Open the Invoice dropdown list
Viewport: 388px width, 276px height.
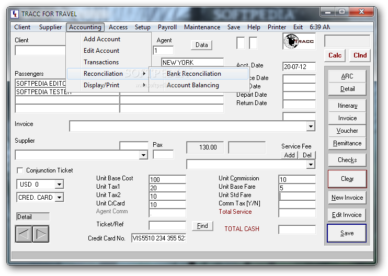pos(311,126)
